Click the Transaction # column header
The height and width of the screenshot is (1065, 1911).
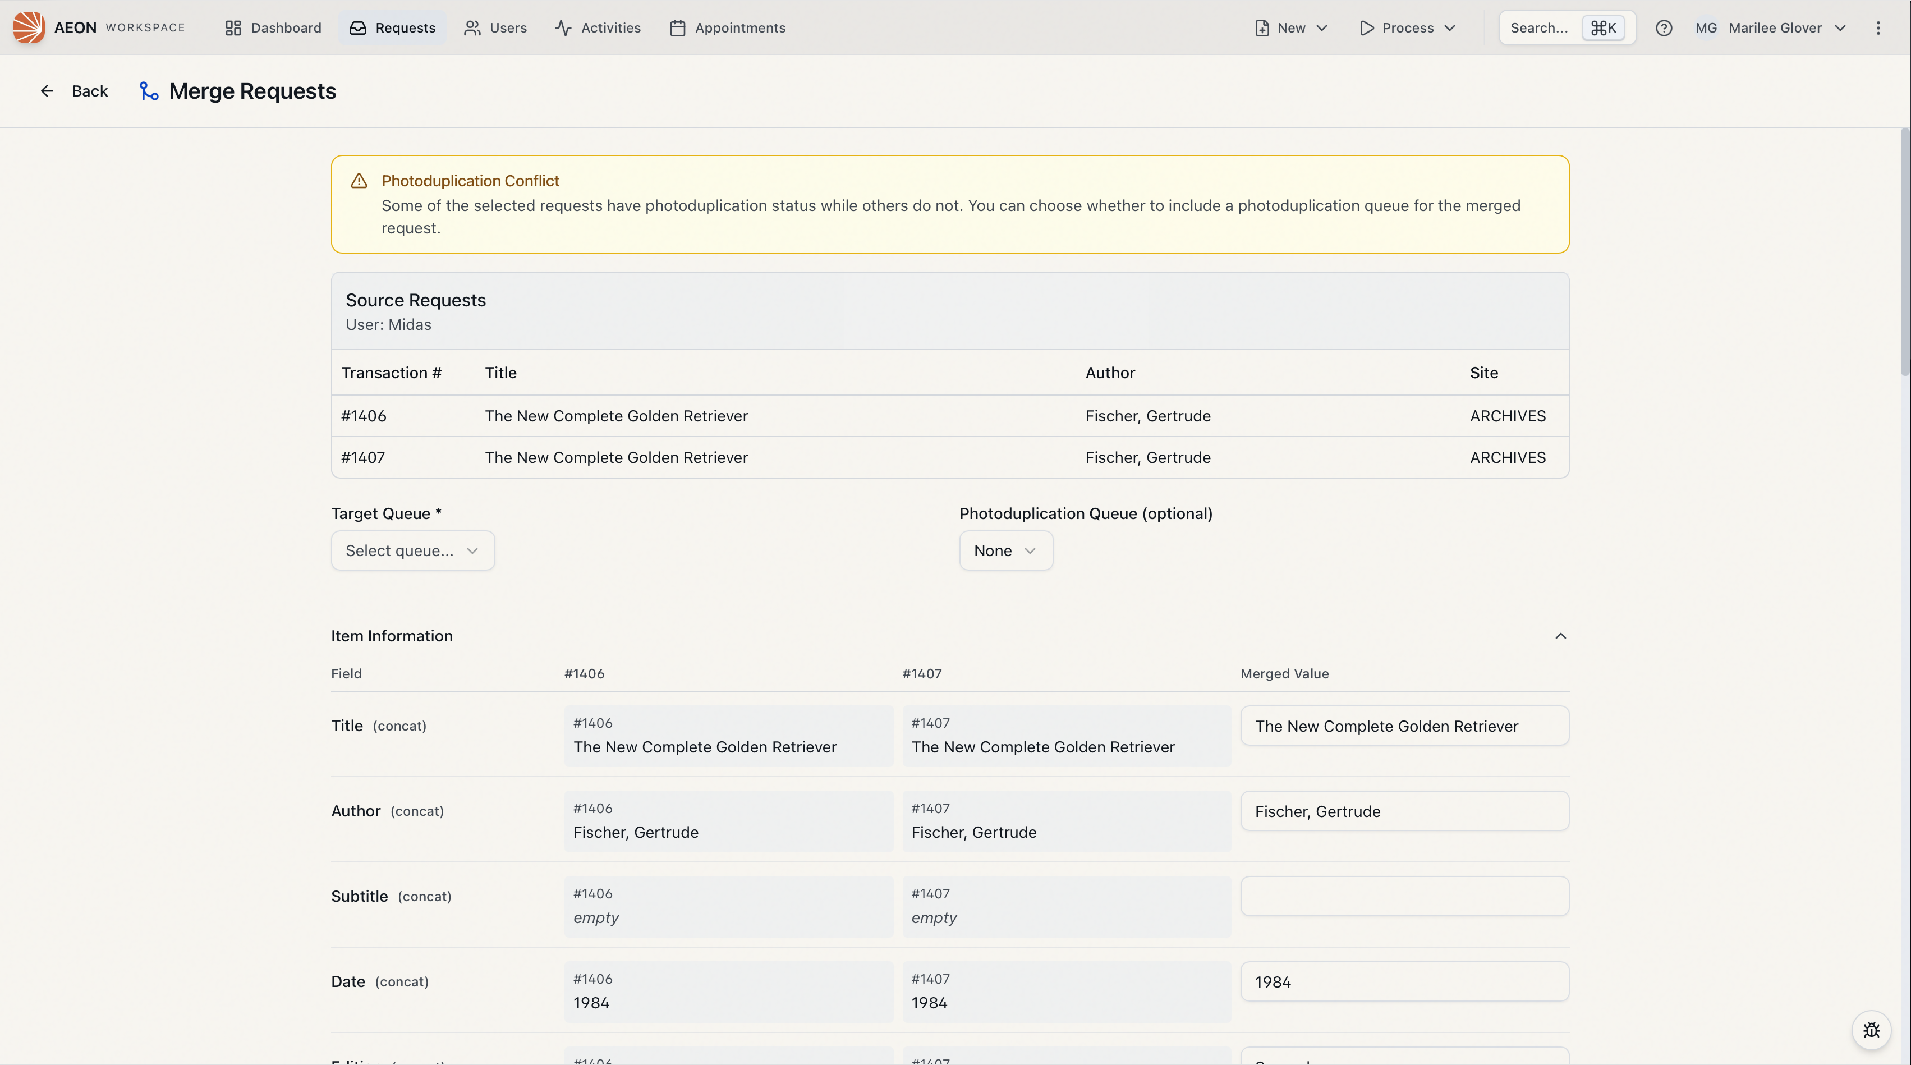pyautogui.click(x=391, y=373)
